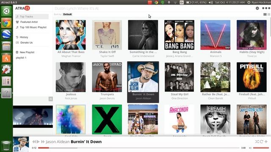Click the Atraci logo
Image resolution: width=271 pixels, height=152 pixels.
coord(22,8)
